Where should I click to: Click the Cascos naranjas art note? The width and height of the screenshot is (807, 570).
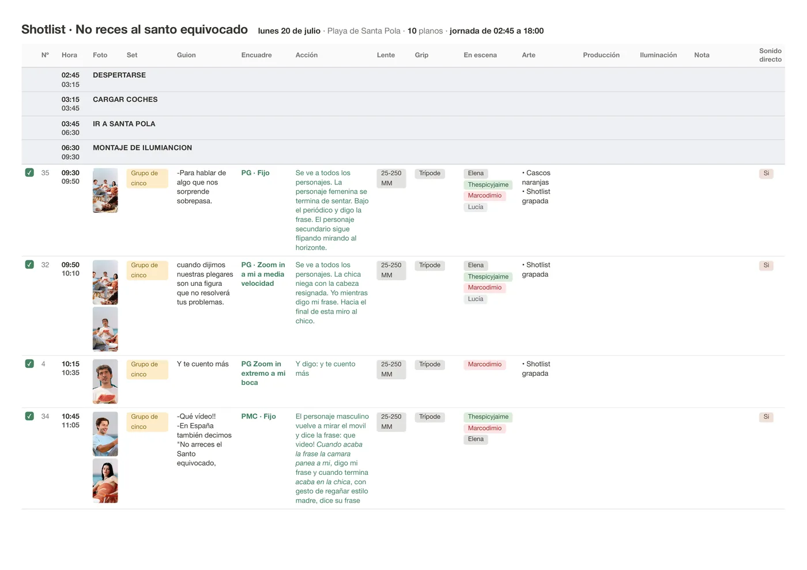(536, 178)
